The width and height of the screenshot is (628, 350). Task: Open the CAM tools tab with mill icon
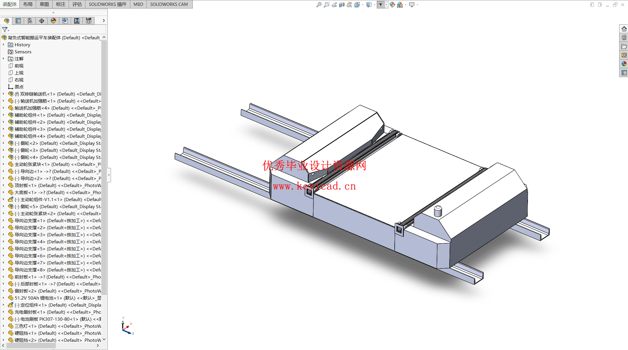pos(89,21)
